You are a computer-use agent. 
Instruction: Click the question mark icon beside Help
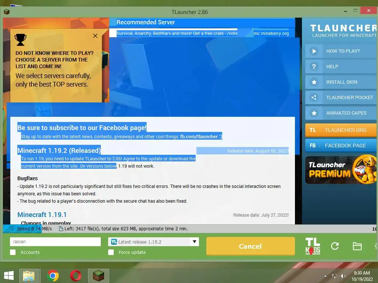[314, 67]
